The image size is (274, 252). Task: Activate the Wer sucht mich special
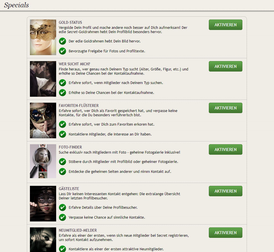coord(225,66)
